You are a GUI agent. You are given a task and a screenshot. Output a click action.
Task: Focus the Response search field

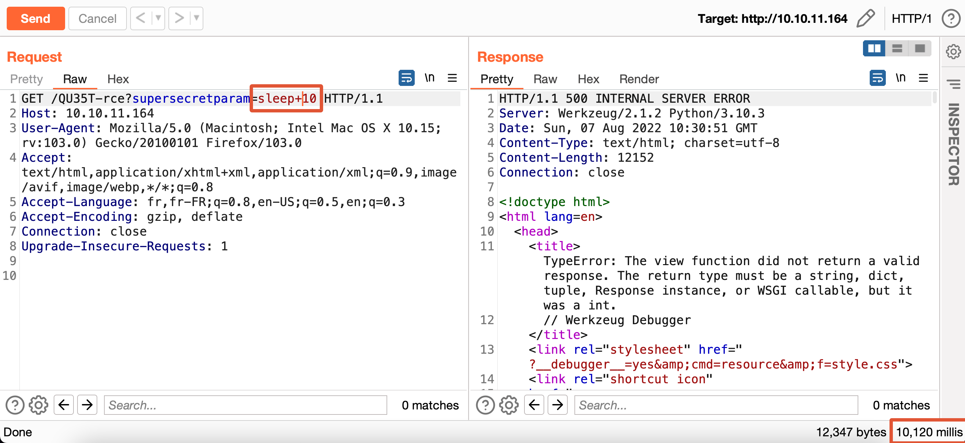pos(716,405)
